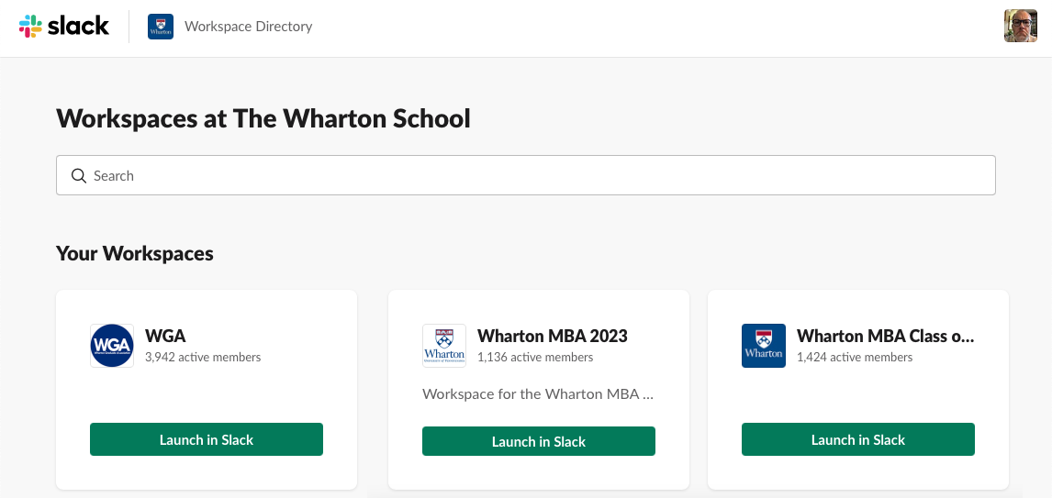Launch Wharton MBA Class workspace in Slack
The image size is (1052, 498).
click(x=858, y=439)
